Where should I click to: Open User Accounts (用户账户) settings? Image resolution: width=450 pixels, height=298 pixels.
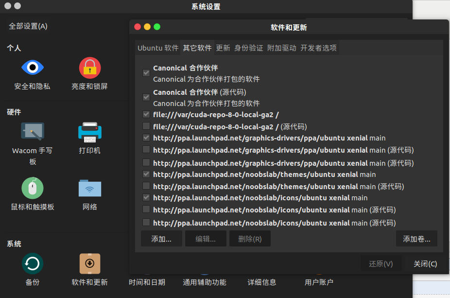319,282
